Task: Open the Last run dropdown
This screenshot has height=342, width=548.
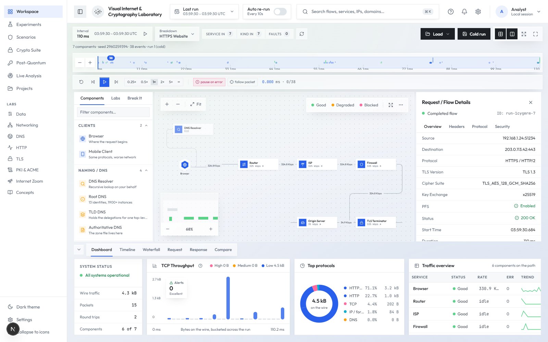Action: click(x=204, y=12)
